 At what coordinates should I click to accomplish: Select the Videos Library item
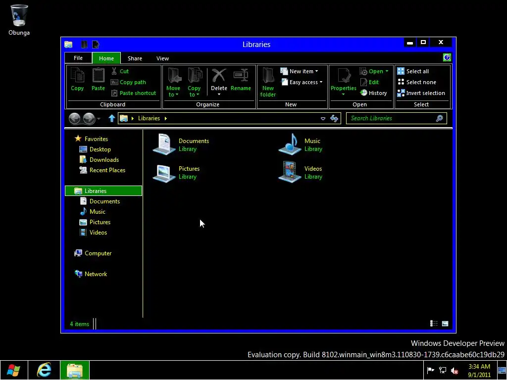[x=301, y=172]
